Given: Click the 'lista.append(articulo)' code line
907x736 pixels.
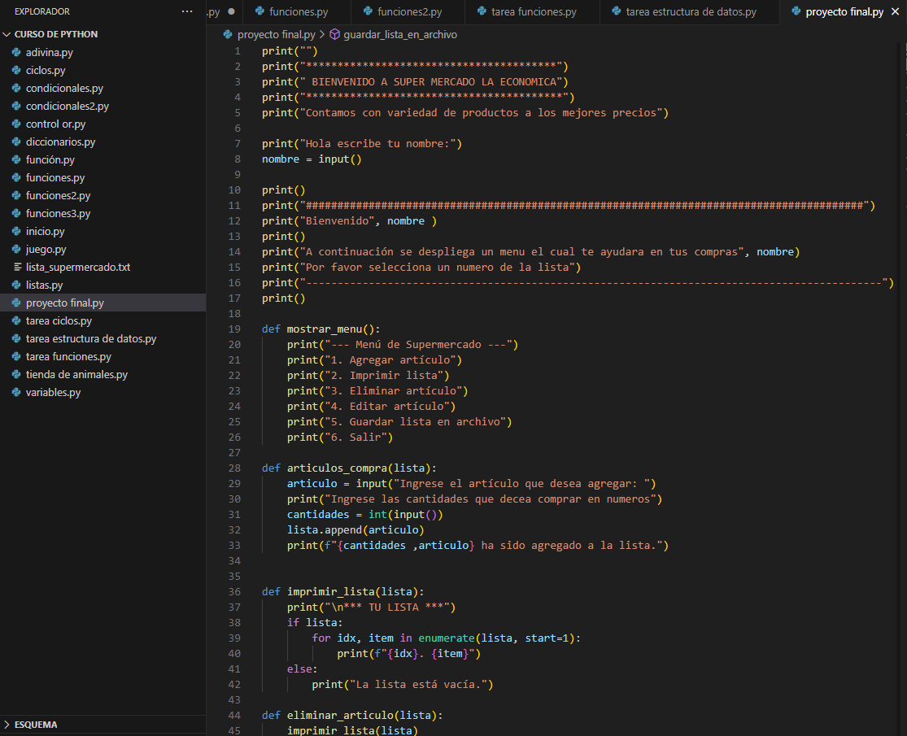Looking at the screenshot, I should (355, 529).
